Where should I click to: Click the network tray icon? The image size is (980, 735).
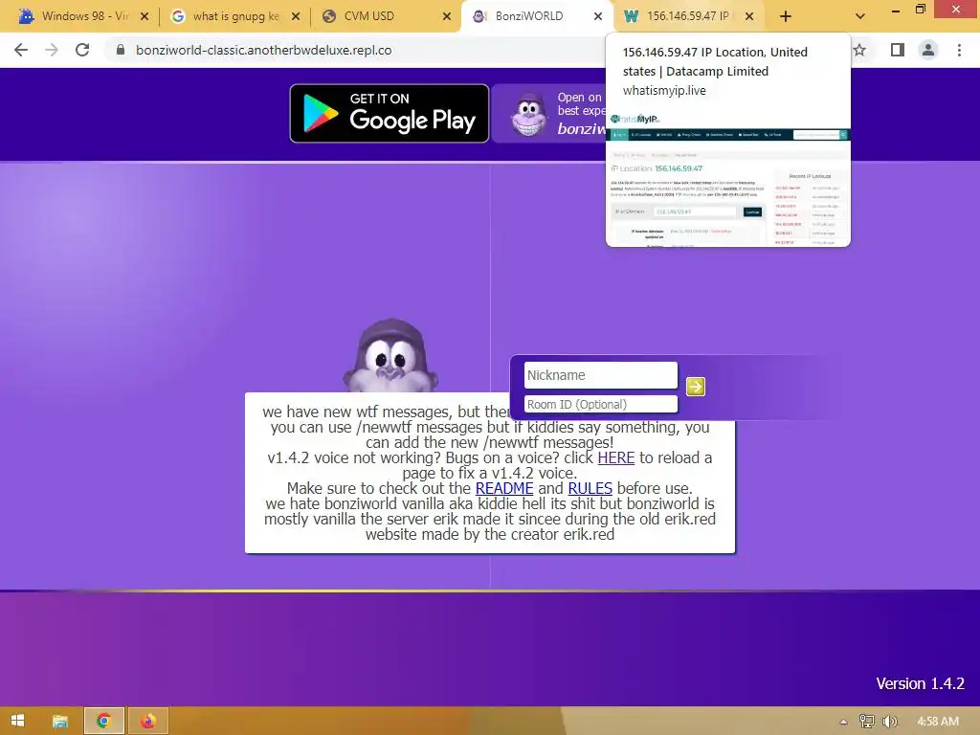coord(867,722)
